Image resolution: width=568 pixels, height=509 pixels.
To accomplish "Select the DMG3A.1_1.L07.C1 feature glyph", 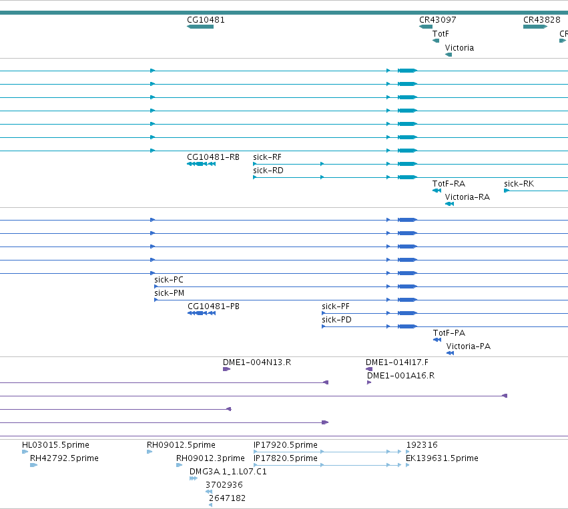I will [194, 478].
